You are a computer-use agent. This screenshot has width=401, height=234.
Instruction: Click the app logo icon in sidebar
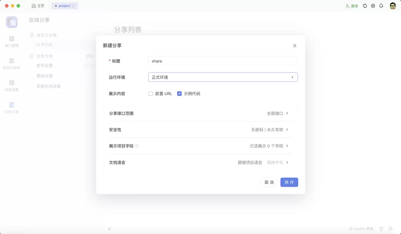point(12,22)
